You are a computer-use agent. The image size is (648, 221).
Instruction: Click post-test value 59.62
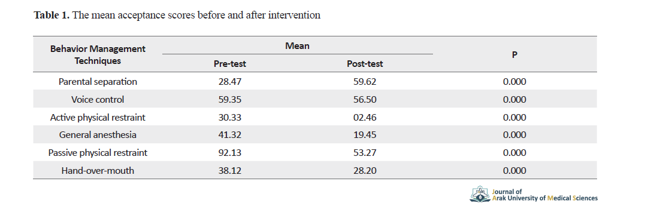365,82
